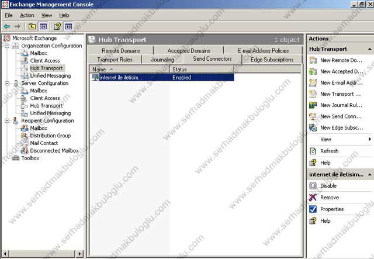Image resolution: width=374 pixels, height=259 pixels.
Task: Click the New Transport Rule action icon
Action: [x=313, y=94]
